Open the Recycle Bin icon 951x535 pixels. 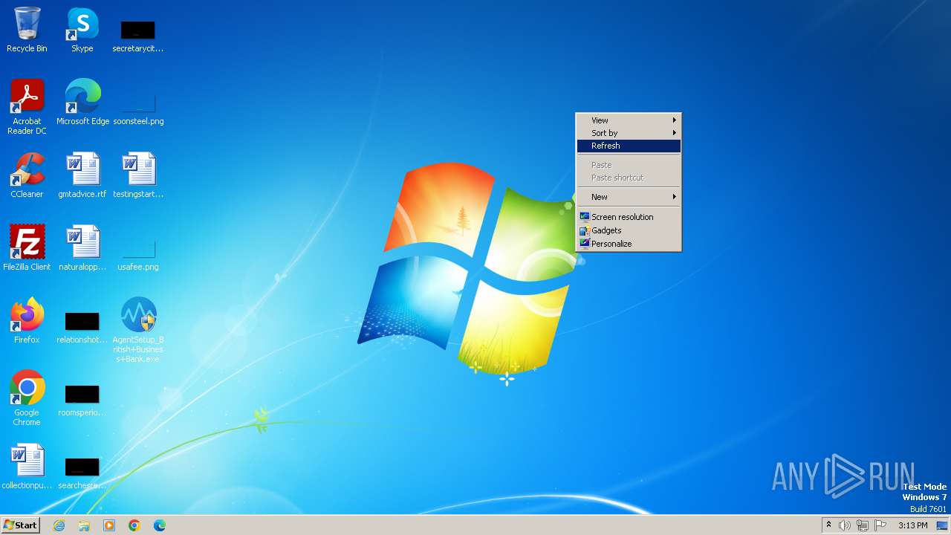pyautogui.click(x=27, y=30)
